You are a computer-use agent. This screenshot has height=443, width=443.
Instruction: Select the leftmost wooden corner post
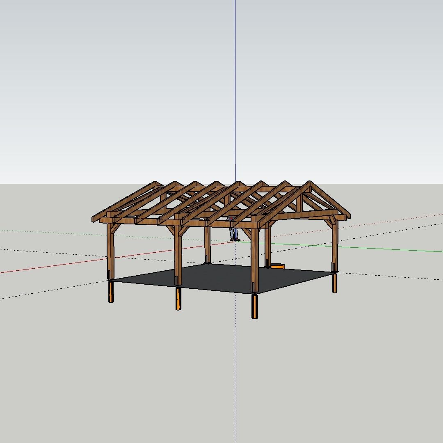point(111,251)
